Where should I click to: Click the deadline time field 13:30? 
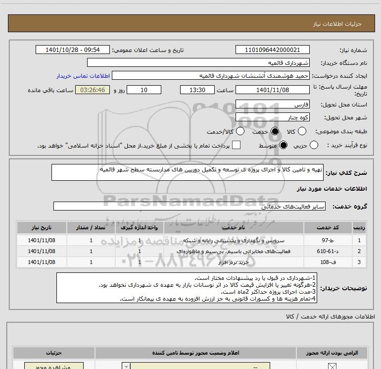pos(197,90)
